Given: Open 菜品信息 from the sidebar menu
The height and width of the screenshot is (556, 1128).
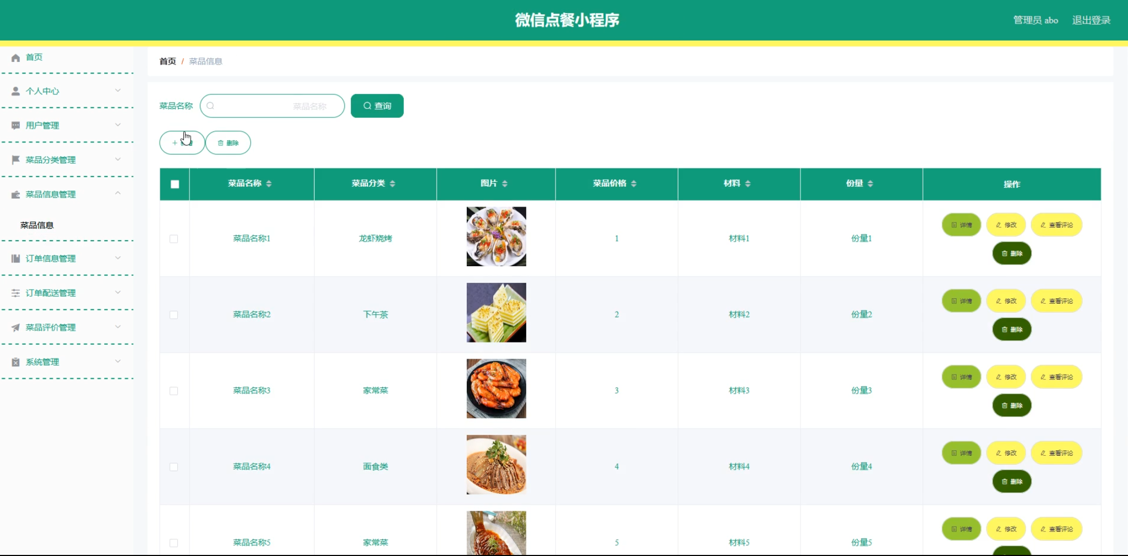Looking at the screenshot, I should [37, 225].
